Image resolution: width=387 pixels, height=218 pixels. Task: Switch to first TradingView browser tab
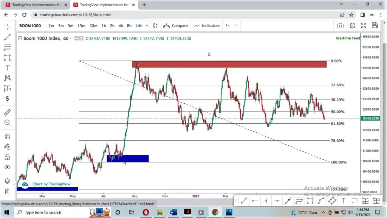coord(36,5)
